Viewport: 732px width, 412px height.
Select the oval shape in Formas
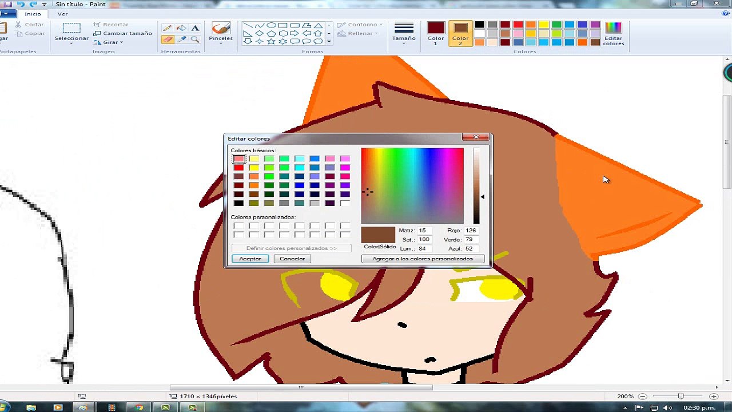tap(271, 26)
